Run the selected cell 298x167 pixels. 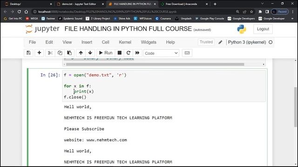click(x=106, y=53)
